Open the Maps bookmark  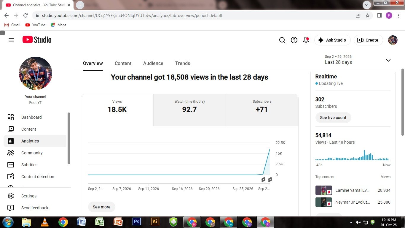[x=58, y=25]
